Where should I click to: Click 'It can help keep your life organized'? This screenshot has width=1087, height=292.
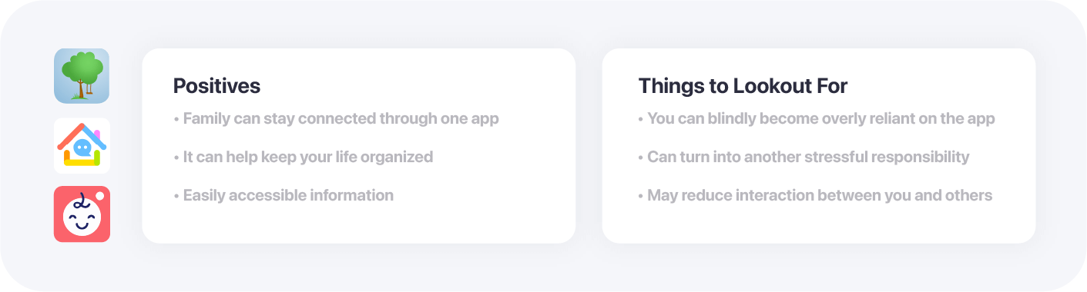click(304, 157)
